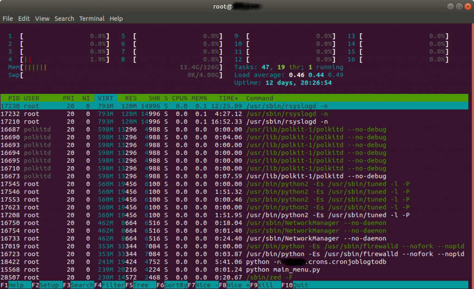Click the Load average values

coord(316,75)
